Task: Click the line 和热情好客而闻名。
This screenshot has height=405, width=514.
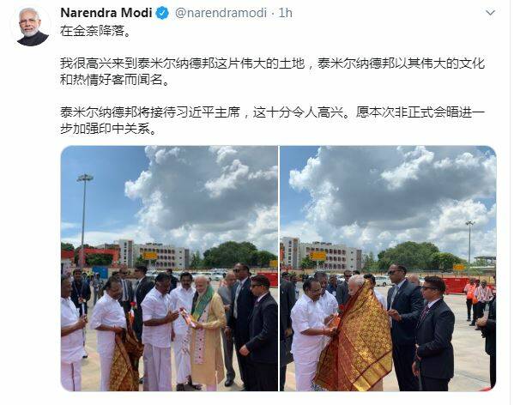Action: pos(115,80)
